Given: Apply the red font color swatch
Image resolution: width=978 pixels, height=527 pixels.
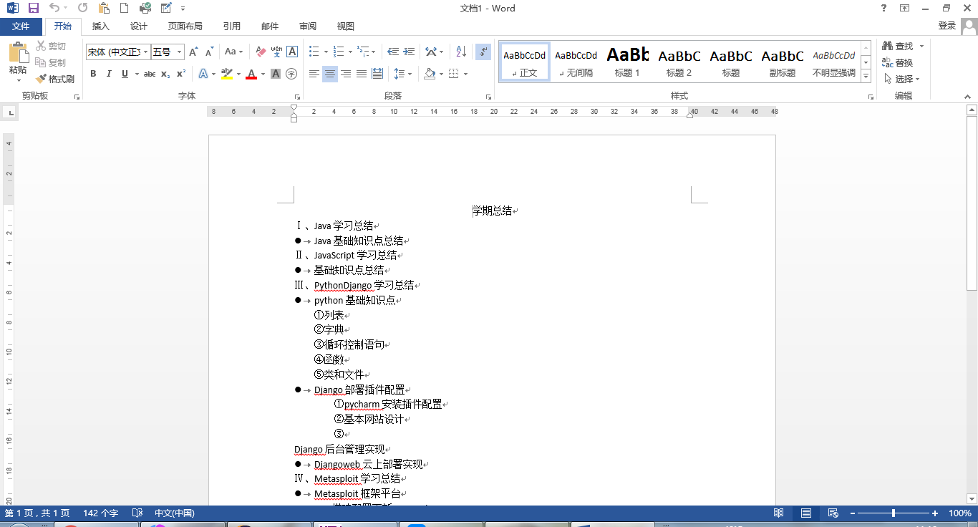Looking at the screenshot, I should pos(251,74).
